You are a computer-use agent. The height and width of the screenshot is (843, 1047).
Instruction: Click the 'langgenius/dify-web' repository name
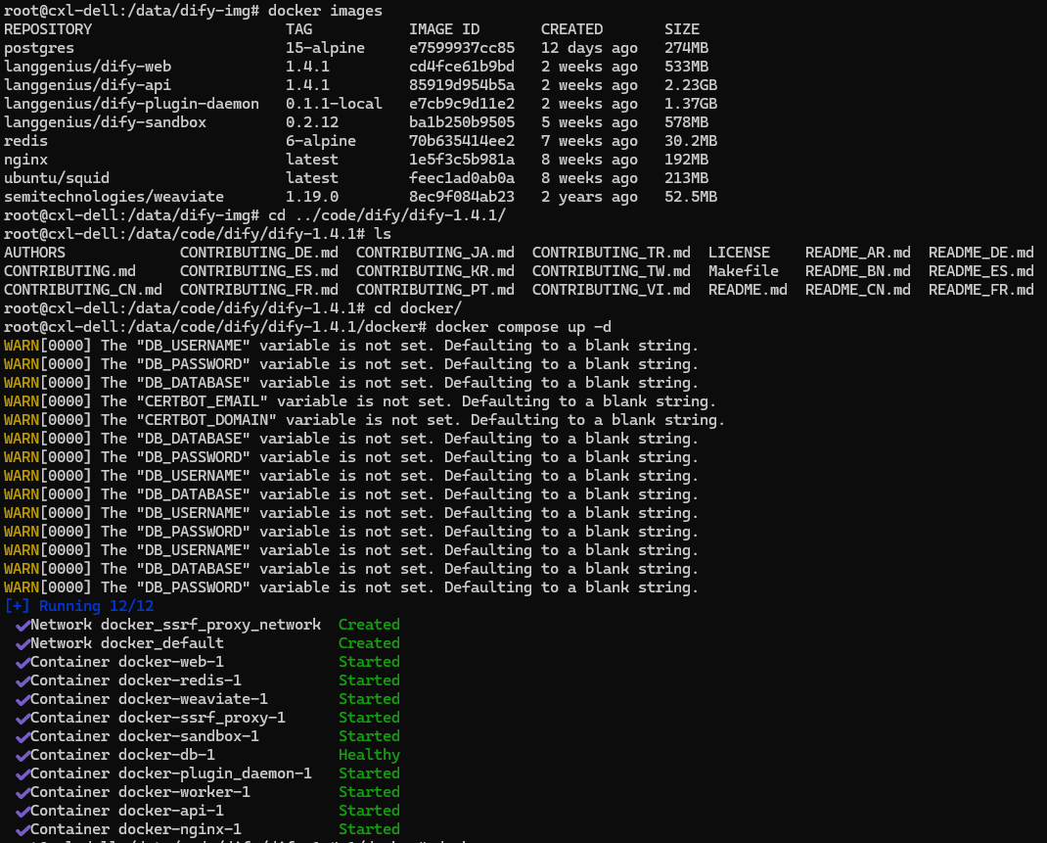pyautogui.click(x=87, y=67)
